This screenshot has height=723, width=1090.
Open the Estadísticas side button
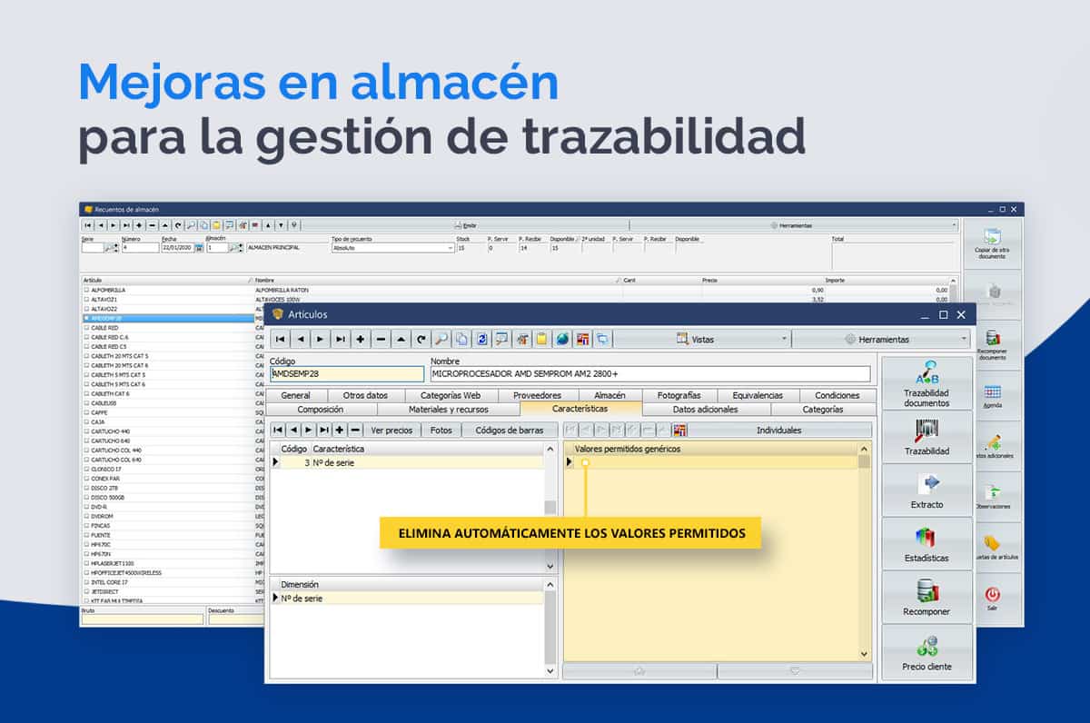pos(926,544)
